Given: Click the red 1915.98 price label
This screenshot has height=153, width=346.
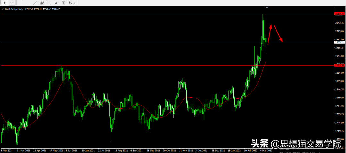Looking at the screenshot, I should pyautogui.click(x=340, y=65).
